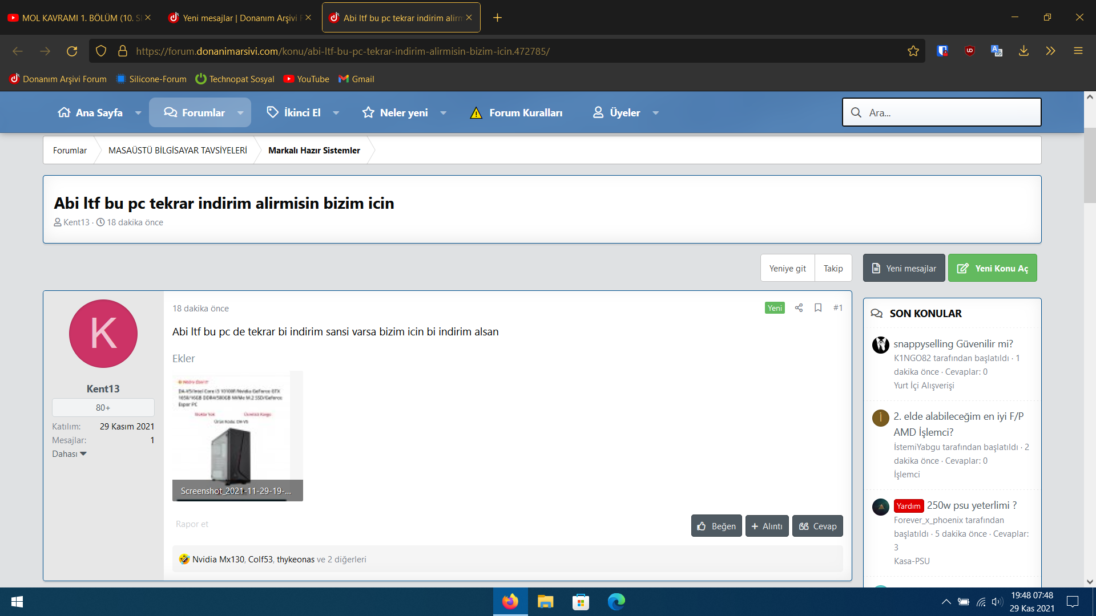This screenshot has height=616, width=1096.
Task: Click the Takip button
Action: pyautogui.click(x=833, y=268)
